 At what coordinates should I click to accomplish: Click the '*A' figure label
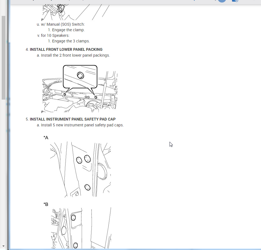coord(46,138)
